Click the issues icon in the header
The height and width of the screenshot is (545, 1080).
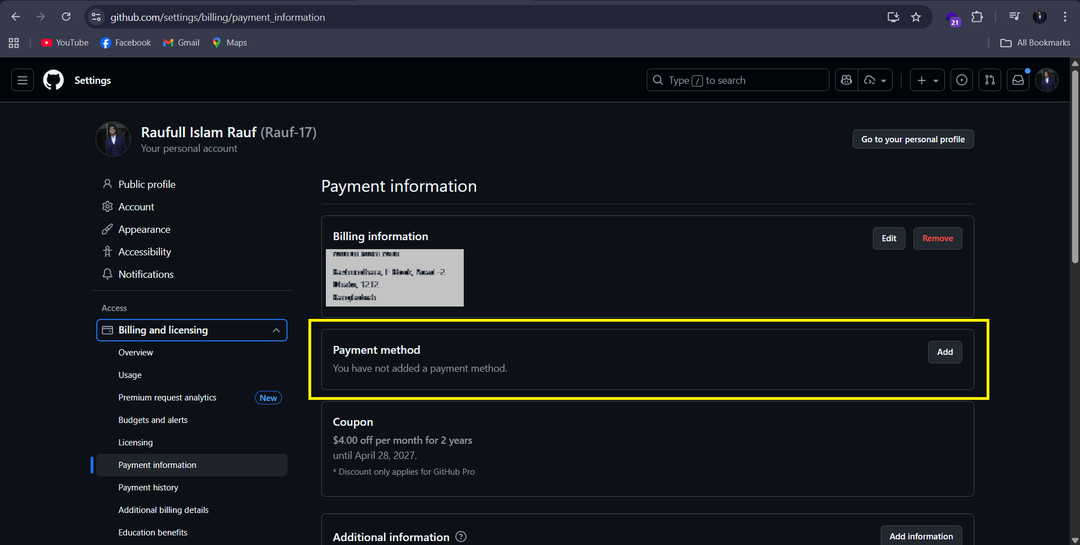[x=961, y=80]
